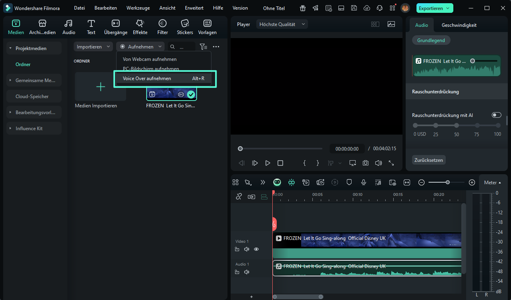The image size is (511, 300).
Task: Click the Zurücksetzen button
Action: (429, 160)
